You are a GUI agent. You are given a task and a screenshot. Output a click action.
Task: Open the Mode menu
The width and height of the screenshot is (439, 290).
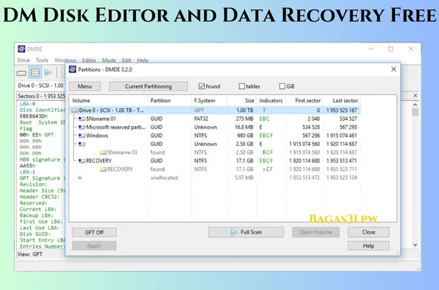(x=109, y=60)
